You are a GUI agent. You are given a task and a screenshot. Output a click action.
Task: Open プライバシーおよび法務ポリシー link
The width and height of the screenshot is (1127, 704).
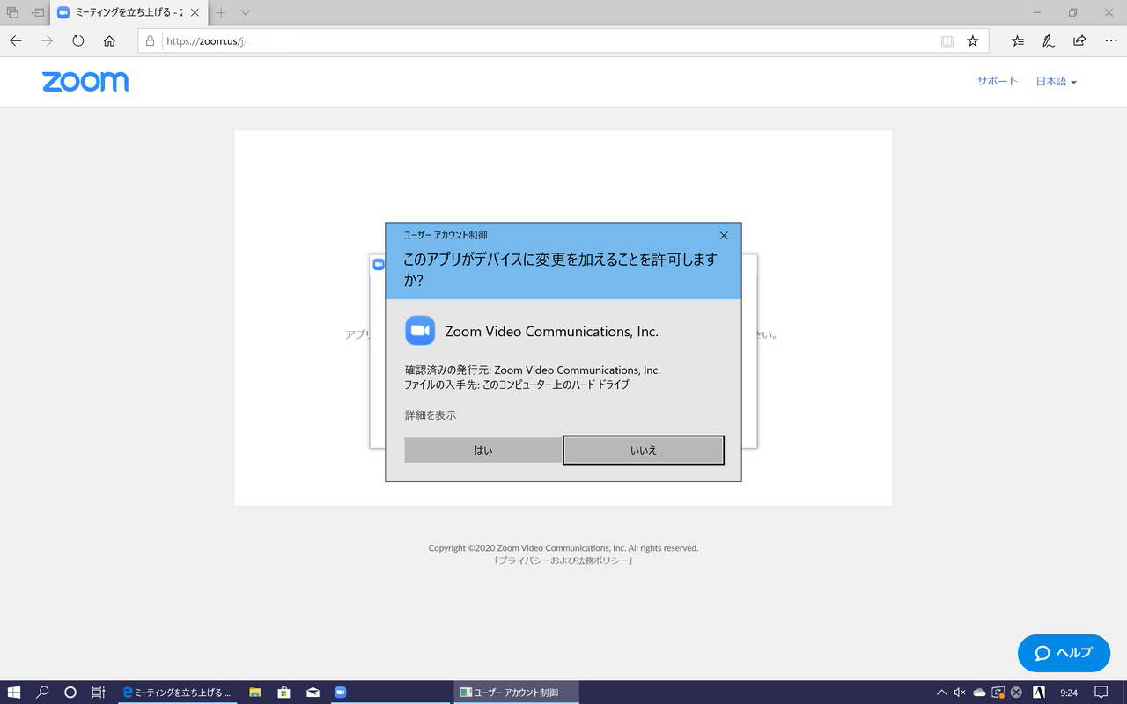(563, 561)
